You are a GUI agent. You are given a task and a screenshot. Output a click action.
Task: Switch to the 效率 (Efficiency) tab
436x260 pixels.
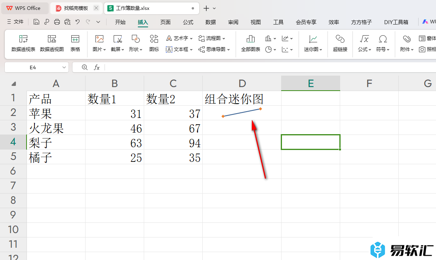point(334,22)
